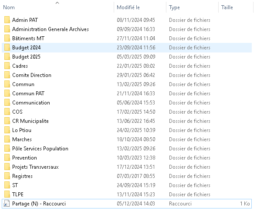Select the Lo Ptiou folder icon
The height and width of the screenshot is (212, 257).
tap(7, 130)
